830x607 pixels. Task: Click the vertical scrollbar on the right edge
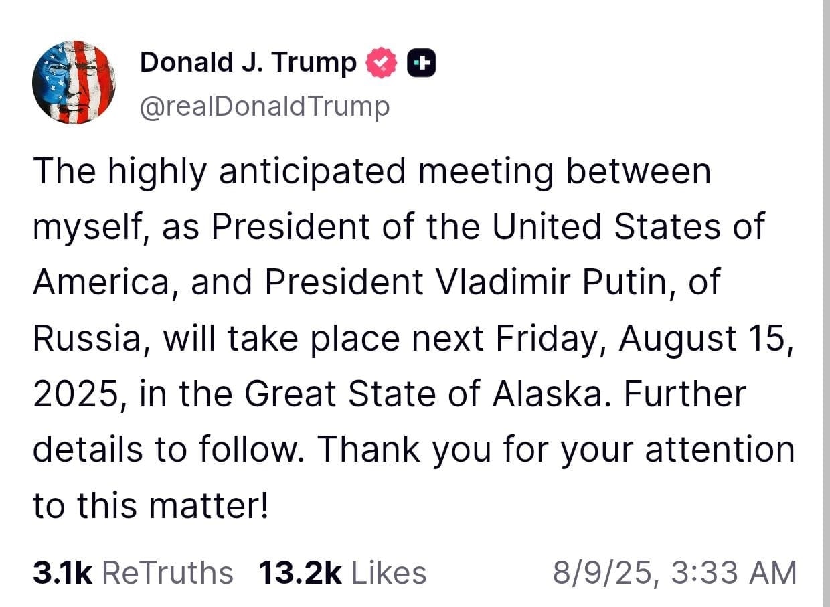[826, 301]
